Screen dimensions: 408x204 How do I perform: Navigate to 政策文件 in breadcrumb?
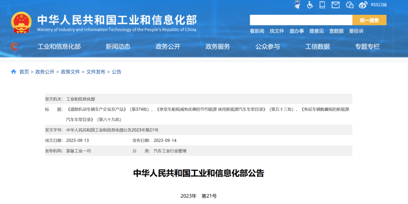tap(70, 72)
